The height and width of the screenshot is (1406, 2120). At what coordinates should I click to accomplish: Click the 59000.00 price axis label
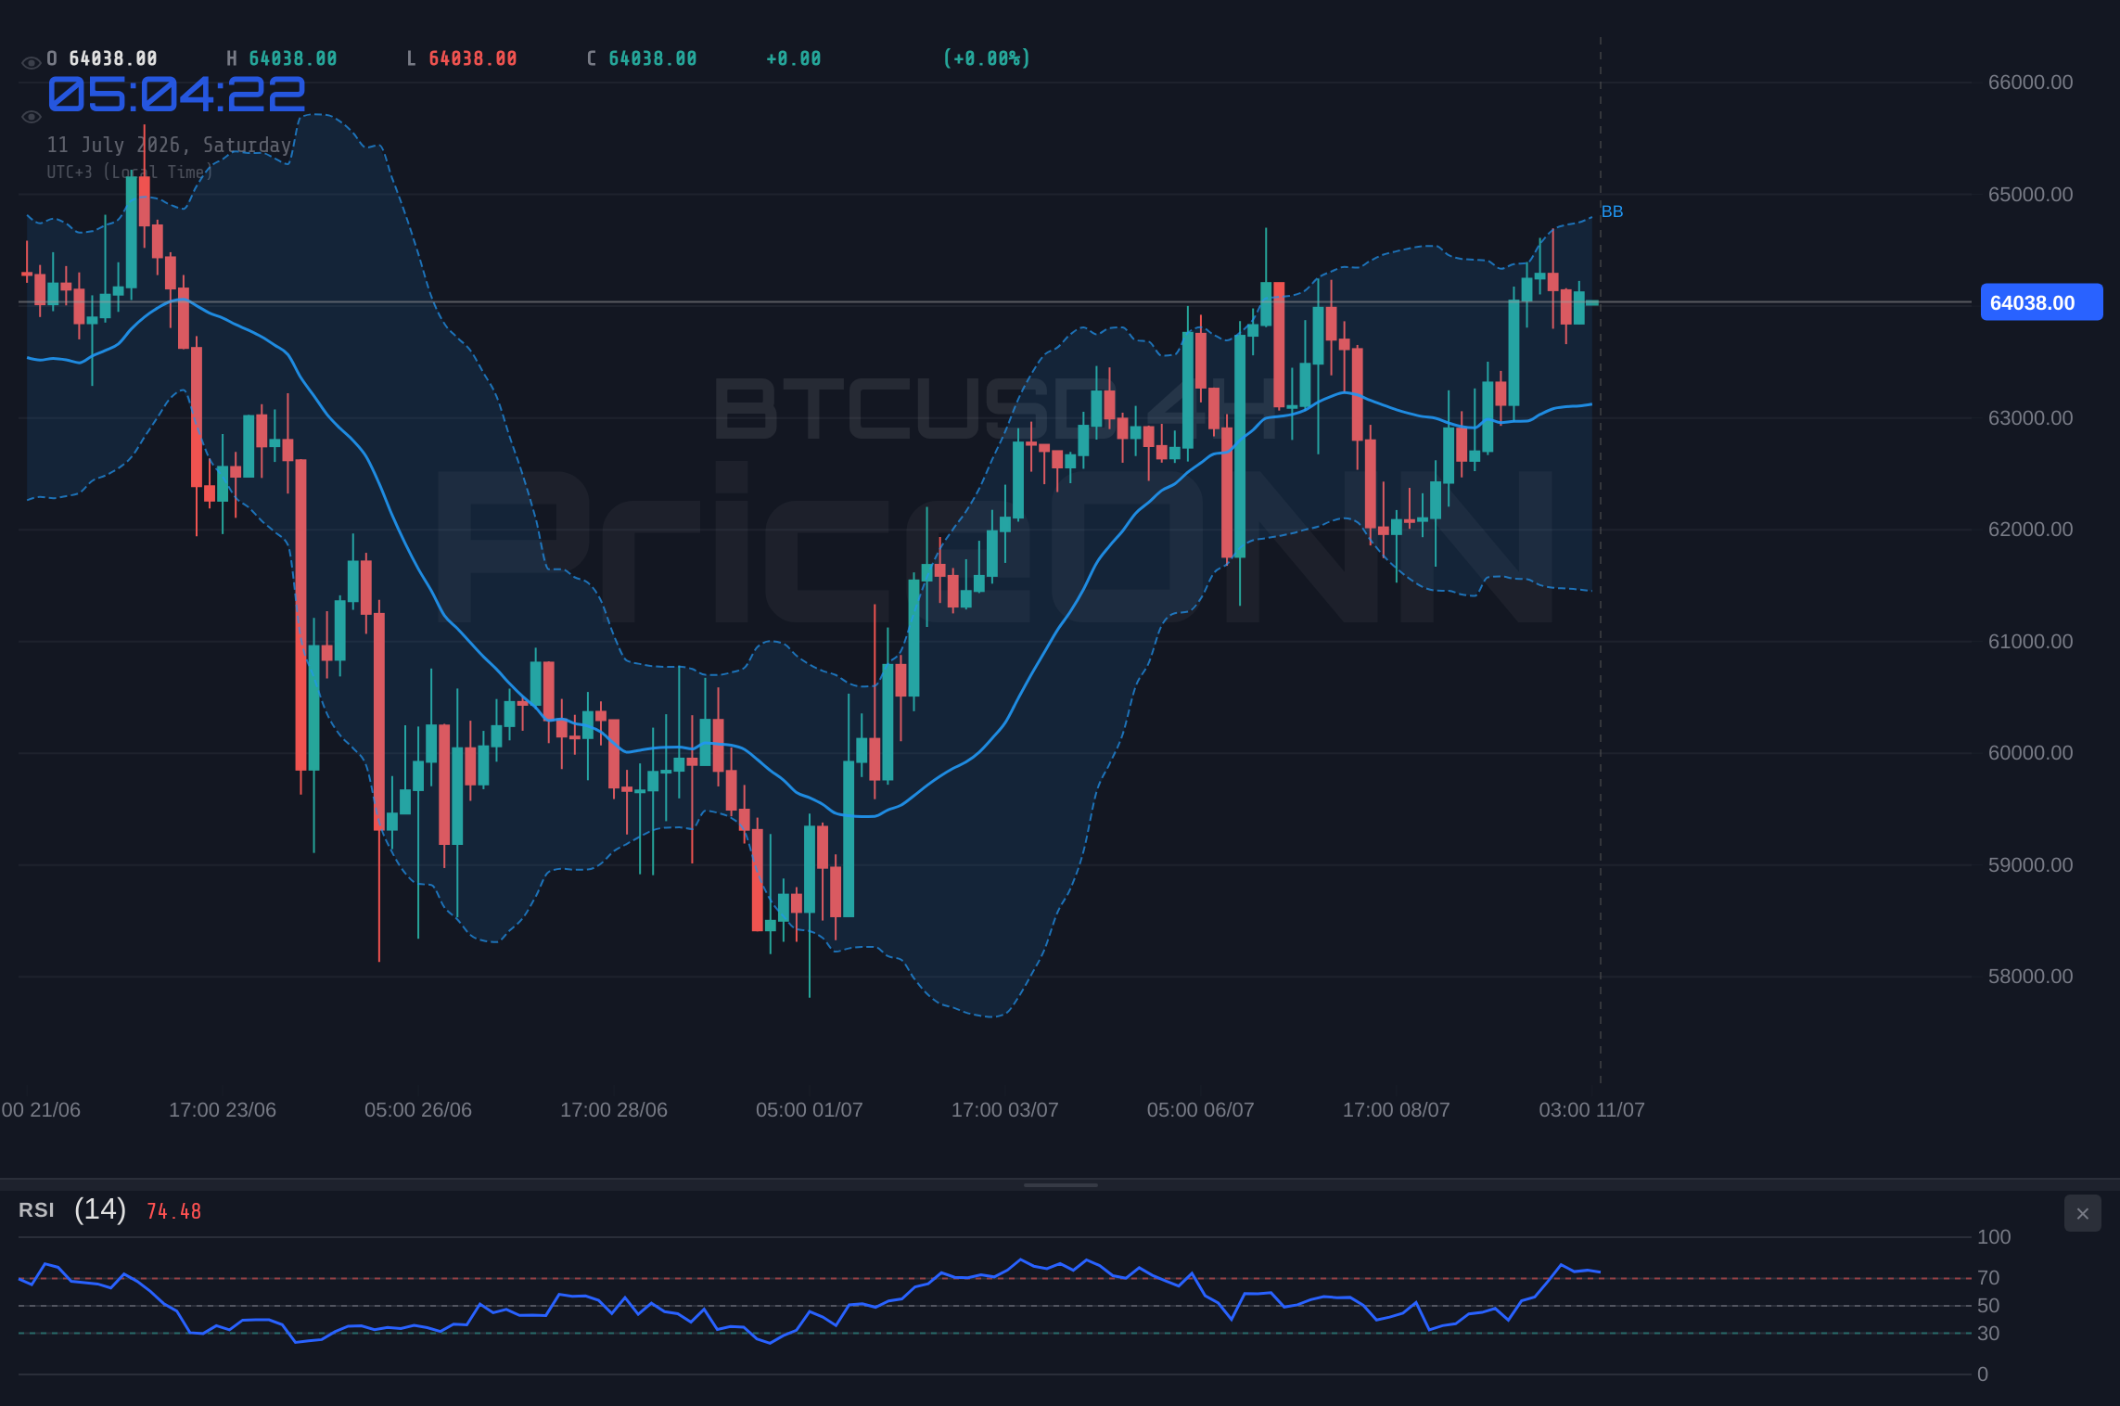click(2030, 865)
